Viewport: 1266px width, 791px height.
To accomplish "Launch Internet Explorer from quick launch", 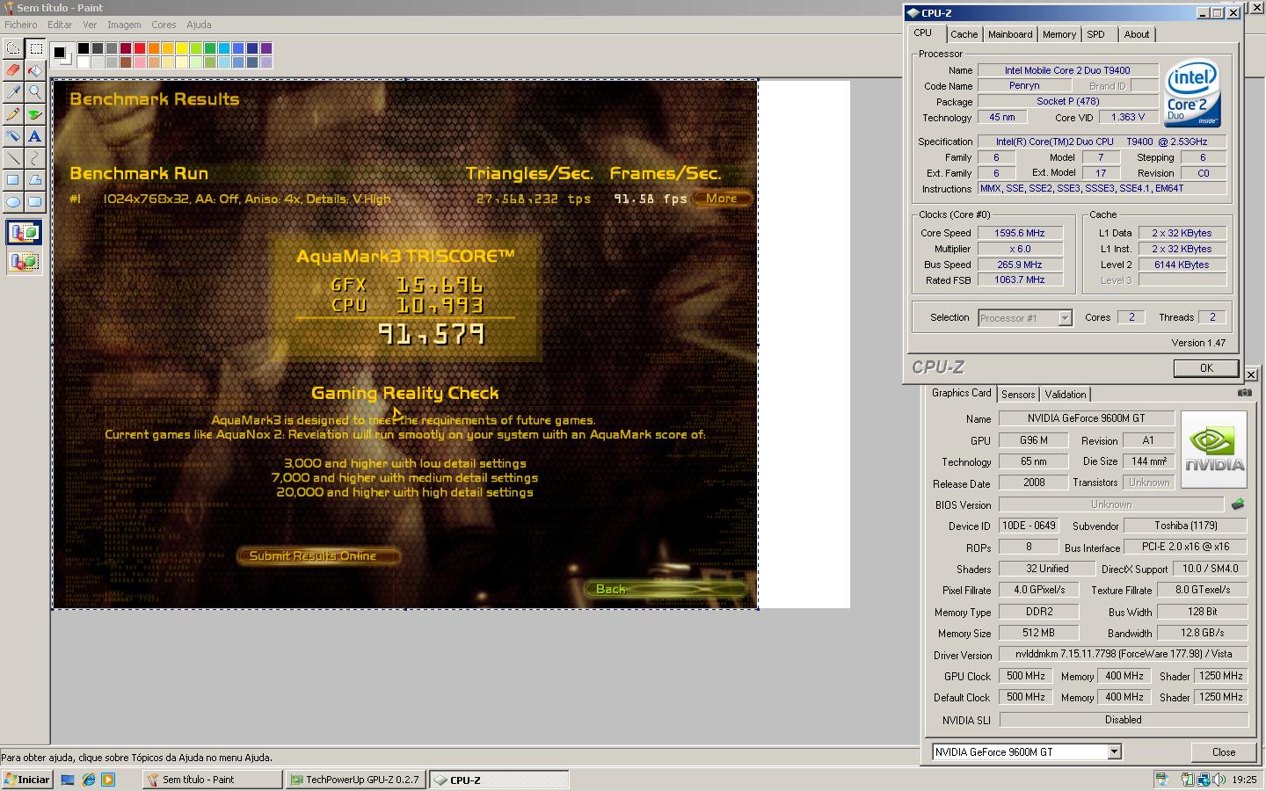I will [88, 780].
